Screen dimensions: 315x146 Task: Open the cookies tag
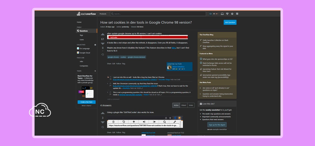point(123,57)
